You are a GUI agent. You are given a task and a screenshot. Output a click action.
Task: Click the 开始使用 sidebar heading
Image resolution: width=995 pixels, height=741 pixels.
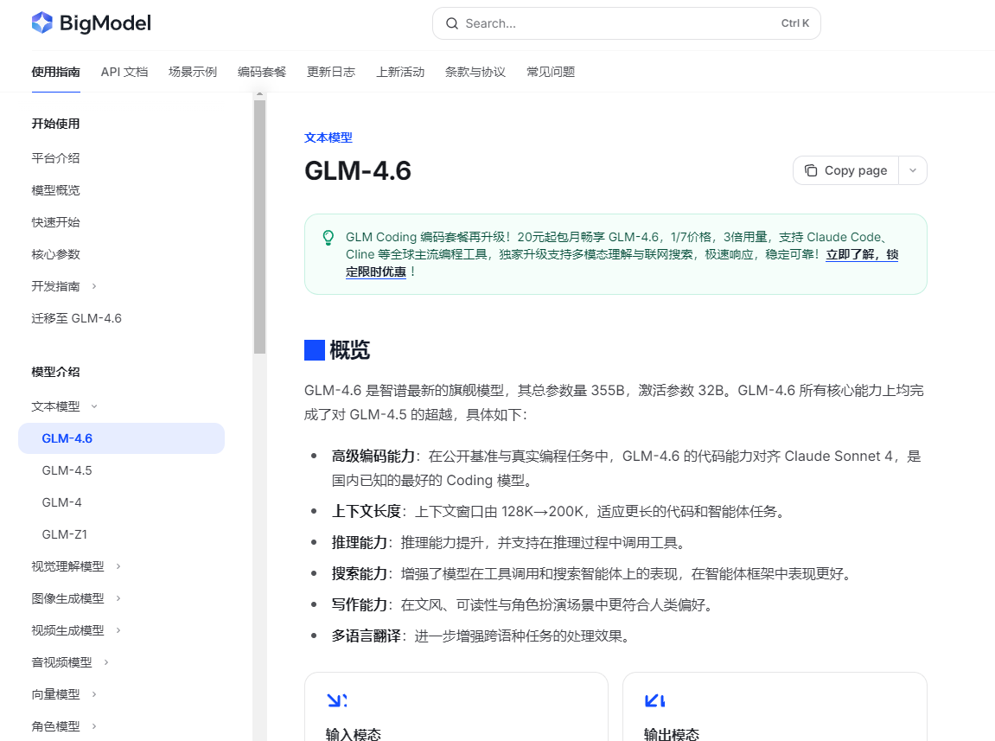[56, 124]
